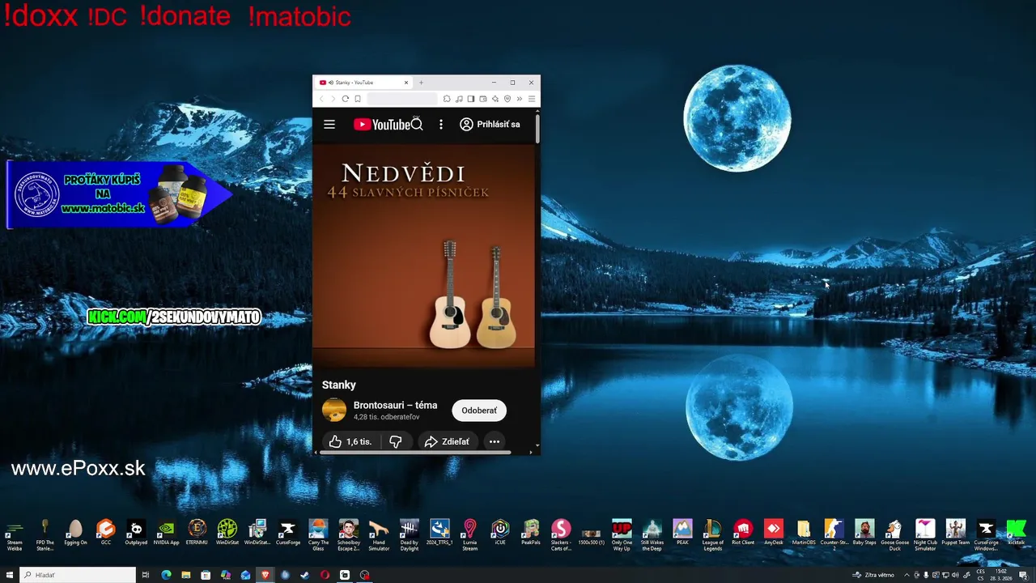Open File Explorer from taskbar

point(186,575)
